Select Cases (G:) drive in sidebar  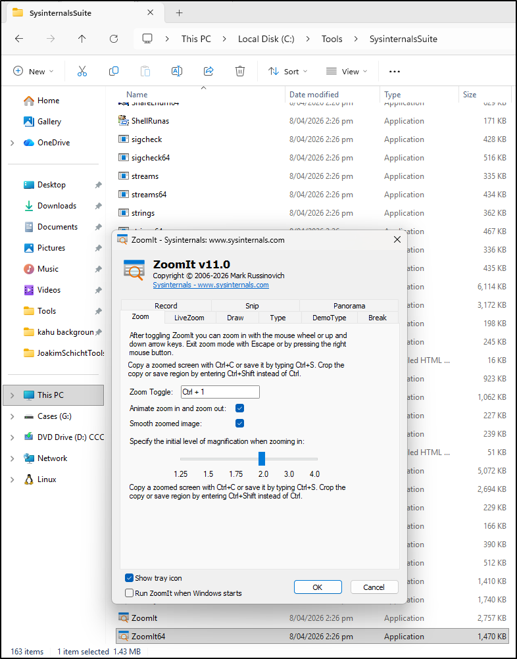point(47,416)
